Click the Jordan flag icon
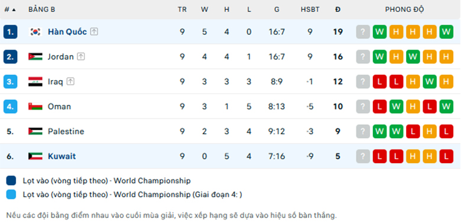461x222 pixels. [35, 57]
